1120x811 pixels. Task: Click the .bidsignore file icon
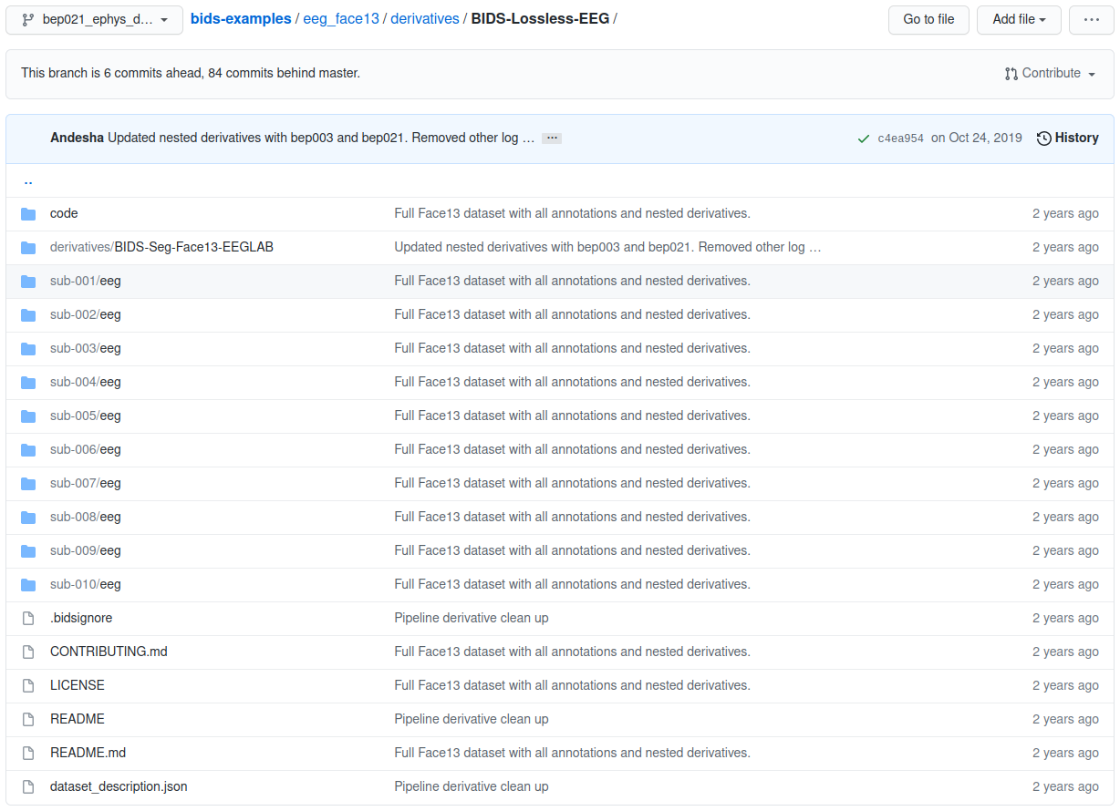point(28,619)
